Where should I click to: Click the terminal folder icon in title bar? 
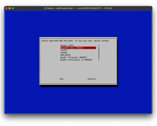pyautogui.click(x=45, y=8)
